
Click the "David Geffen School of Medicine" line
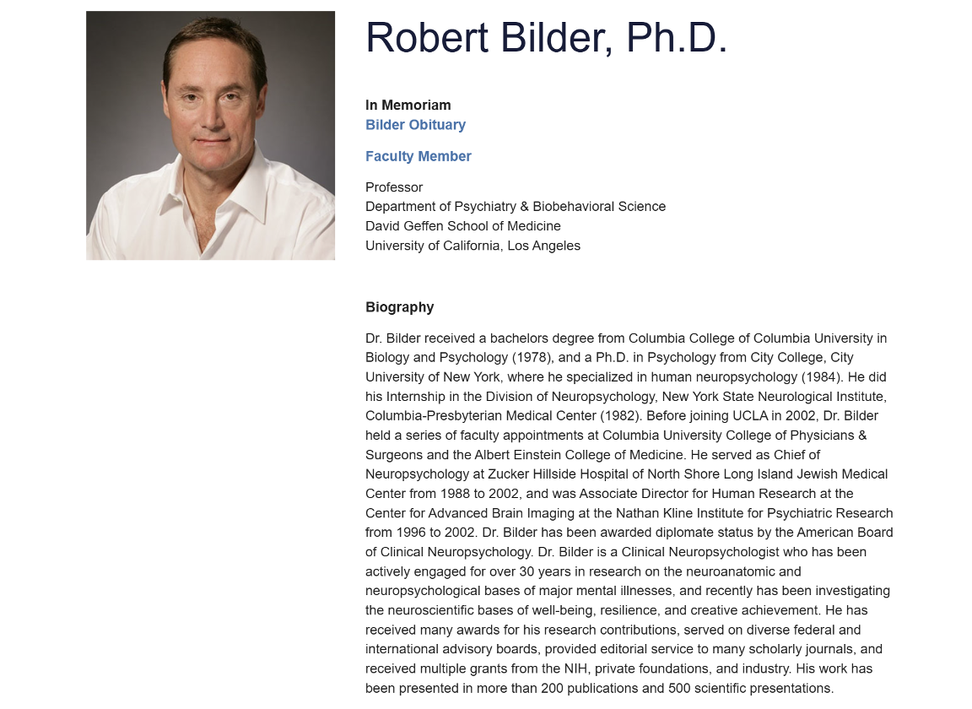[x=462, y=226]
